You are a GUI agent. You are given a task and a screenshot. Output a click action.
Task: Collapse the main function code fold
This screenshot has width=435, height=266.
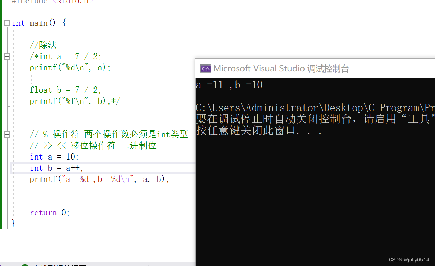point(6,23)
